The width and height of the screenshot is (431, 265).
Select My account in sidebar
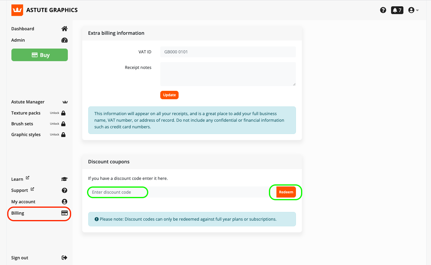23,202
